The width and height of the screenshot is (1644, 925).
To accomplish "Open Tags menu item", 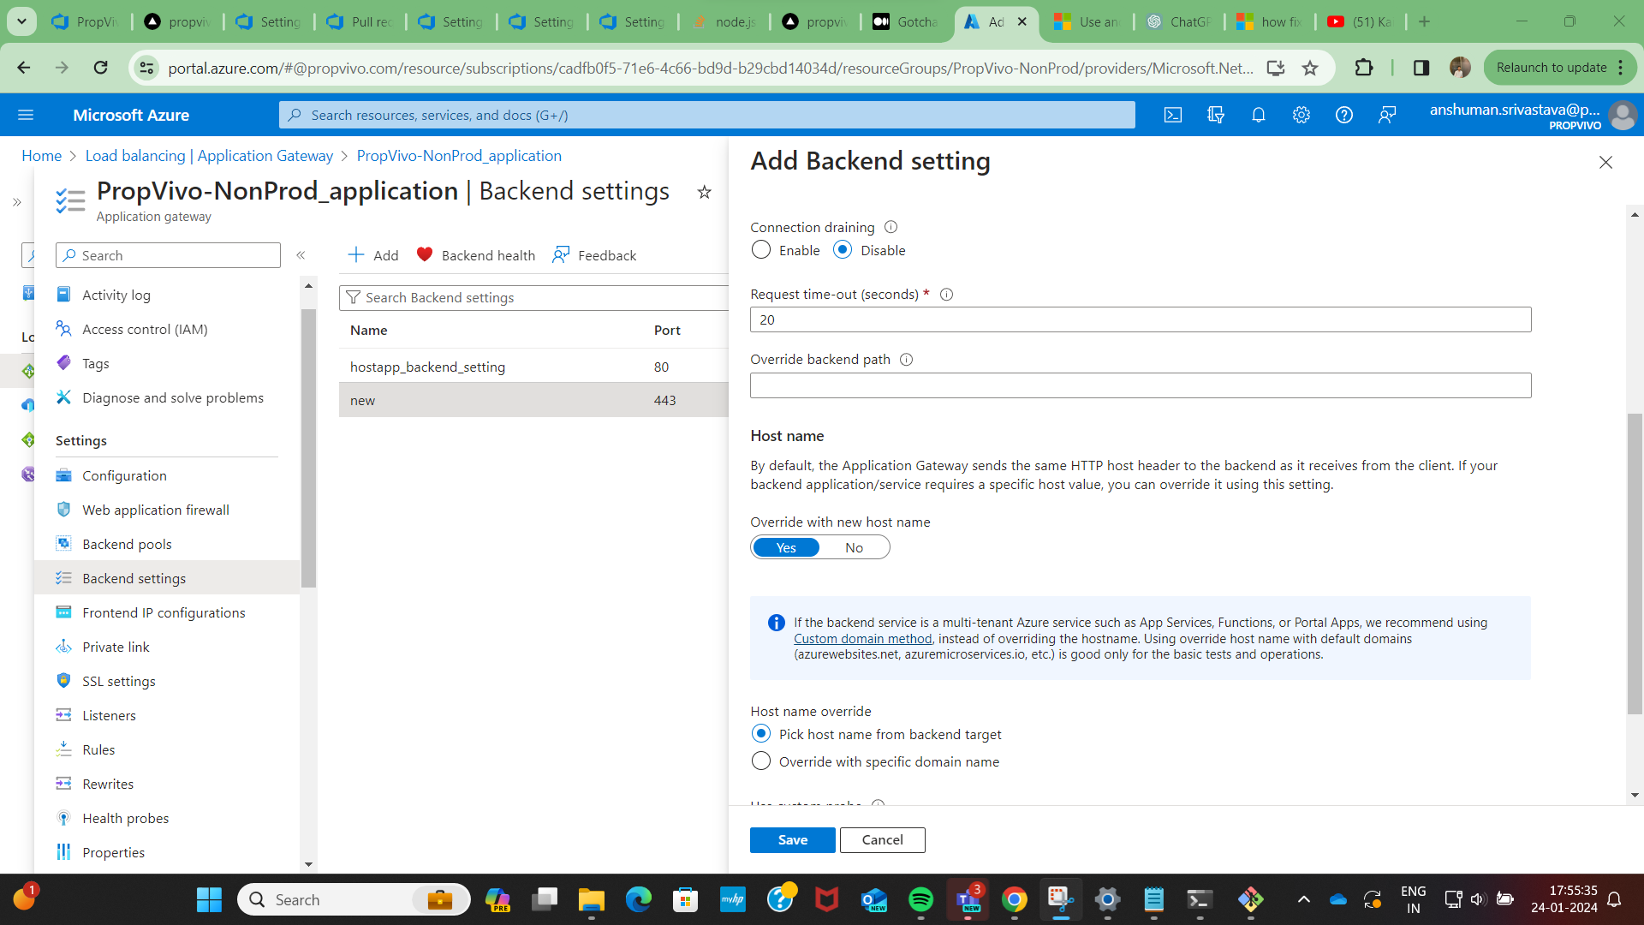I will [x=96, y=363].
